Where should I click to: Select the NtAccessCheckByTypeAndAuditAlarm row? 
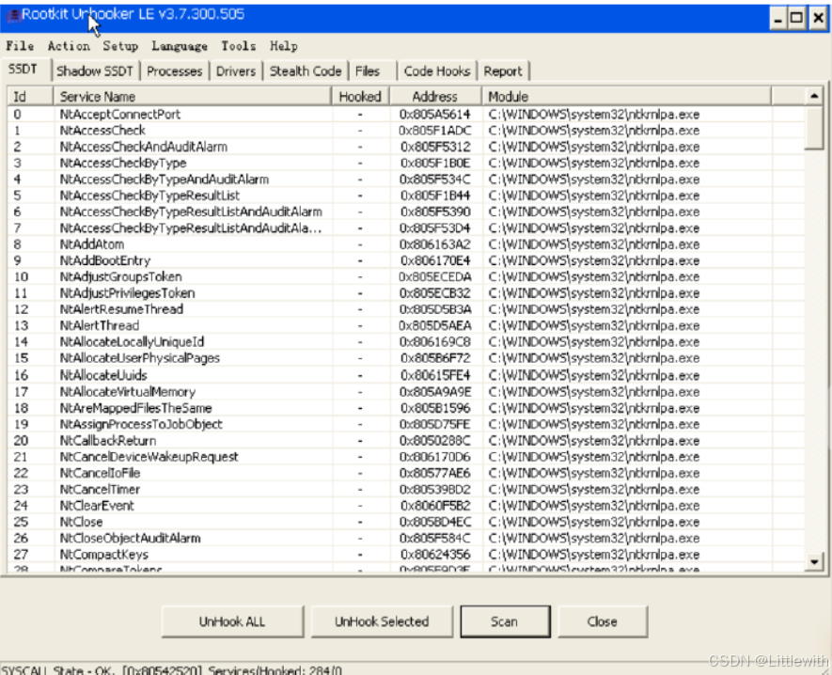coord(406,180)
